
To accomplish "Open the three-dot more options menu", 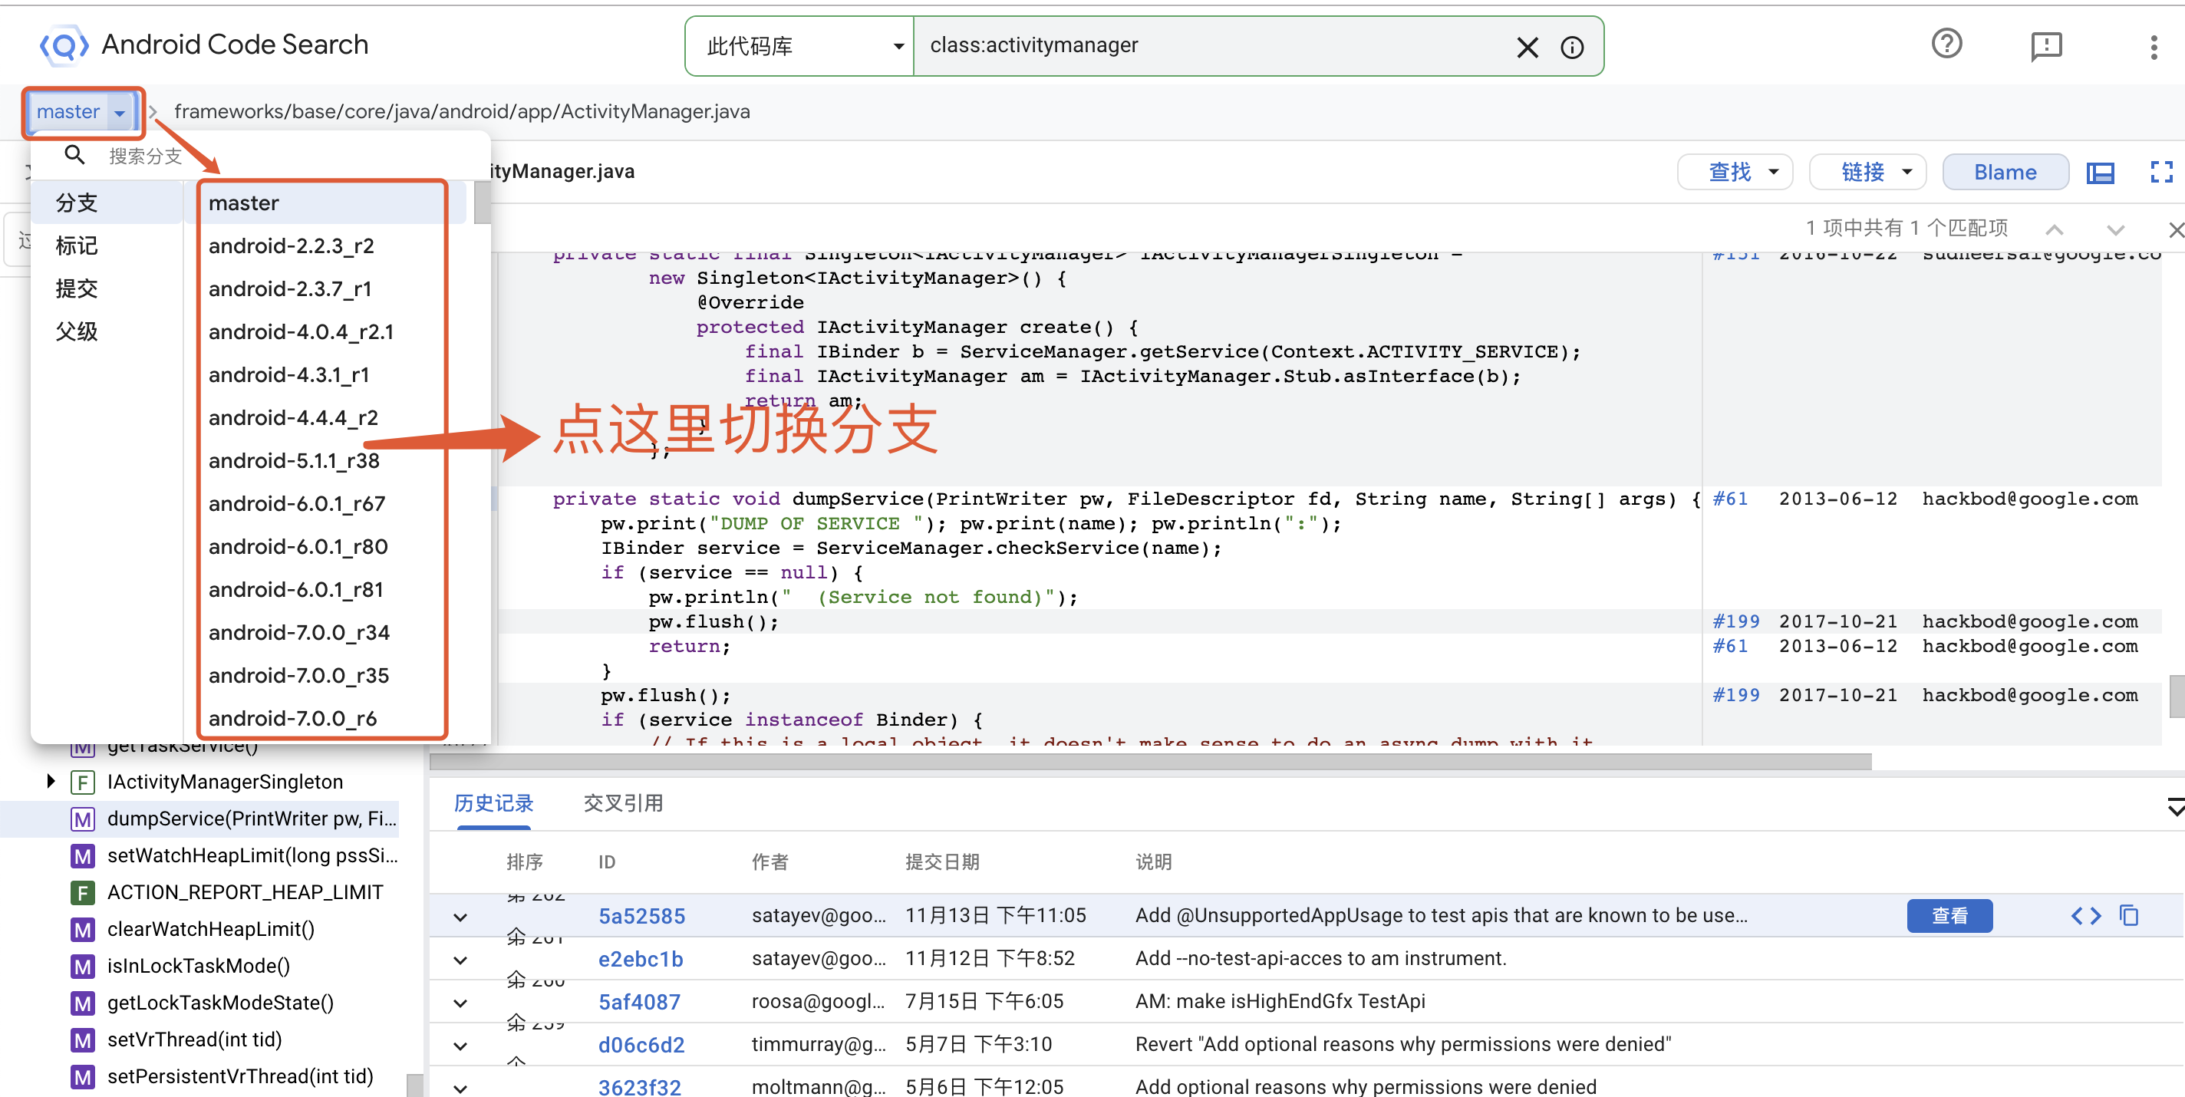I will (x=2154, y=47).
